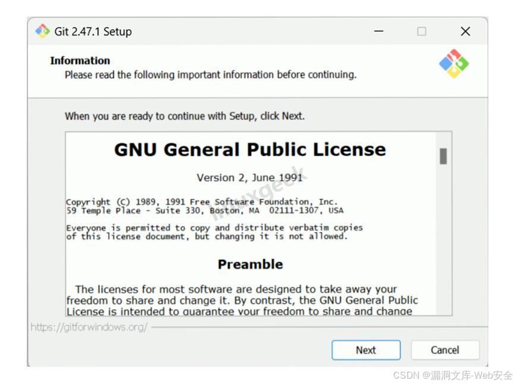The image size is (515, 384).
Task: Click 'Everyone is permitted to copy' line
Action: pos(214,228)
